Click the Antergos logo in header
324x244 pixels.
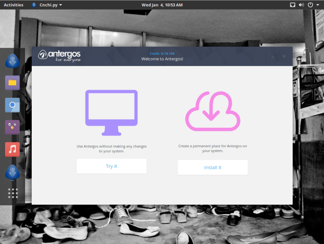pyautogui.click(x=59, y=56)
